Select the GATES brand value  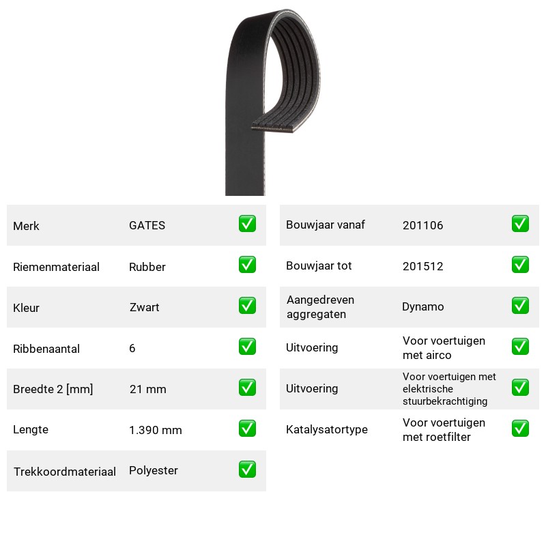(x=147, y=225)
